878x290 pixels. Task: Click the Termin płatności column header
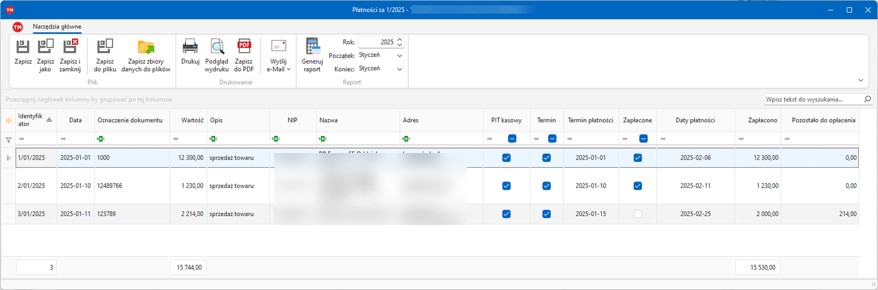(590, 120)
